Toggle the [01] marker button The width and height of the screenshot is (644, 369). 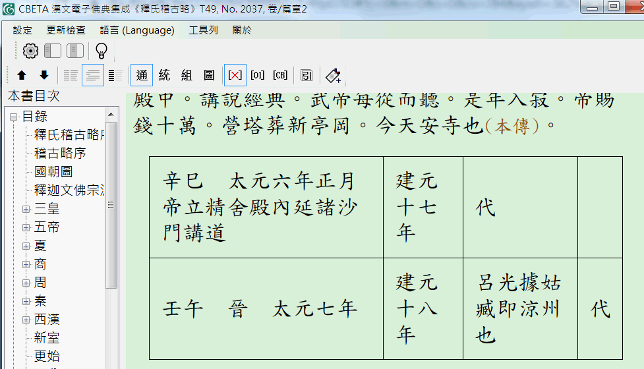257,76
